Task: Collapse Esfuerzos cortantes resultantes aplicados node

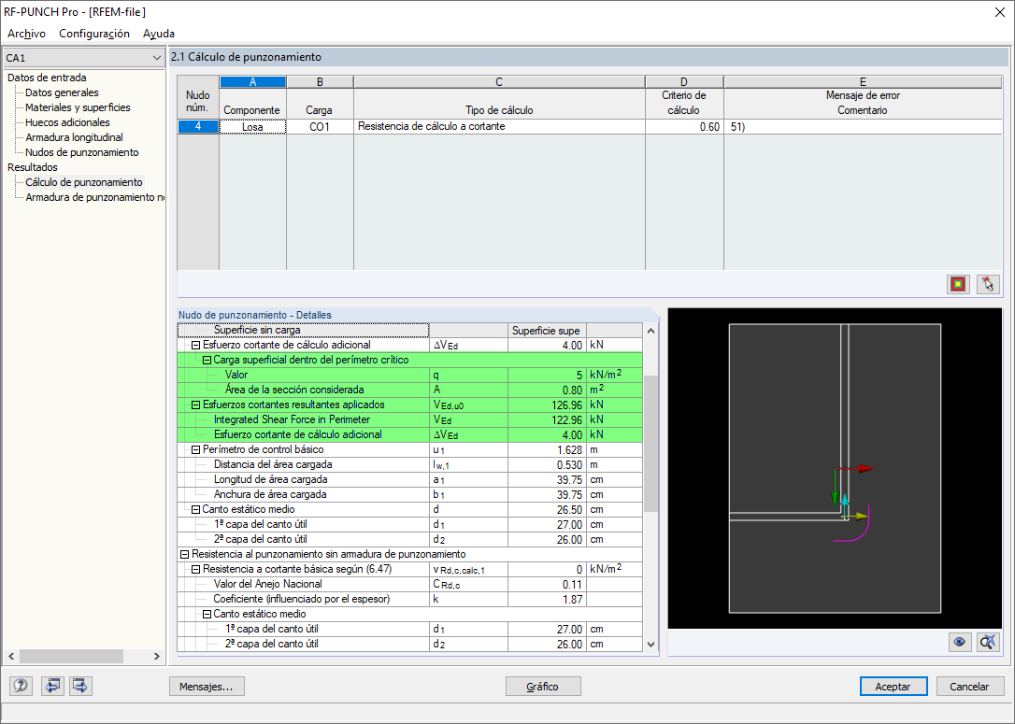Action: pos(195,405)
